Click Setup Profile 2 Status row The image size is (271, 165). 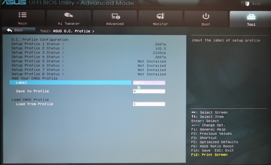tap(89, 48)
